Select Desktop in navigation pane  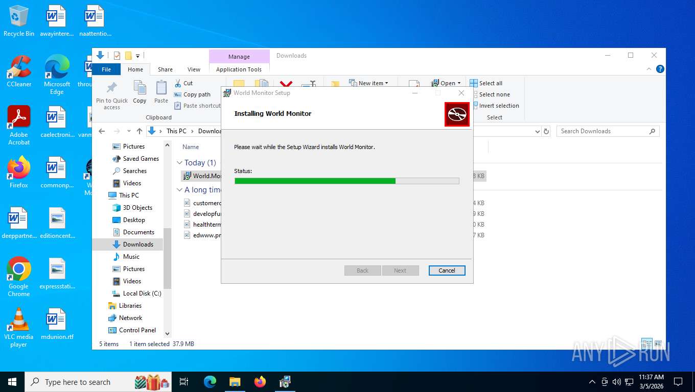pos(128,220)
